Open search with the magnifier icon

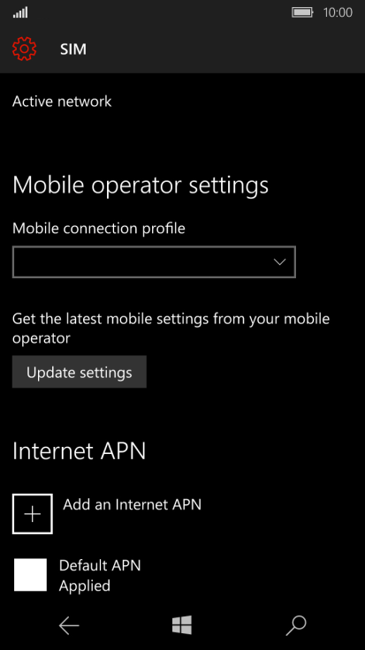click(296, 625)
